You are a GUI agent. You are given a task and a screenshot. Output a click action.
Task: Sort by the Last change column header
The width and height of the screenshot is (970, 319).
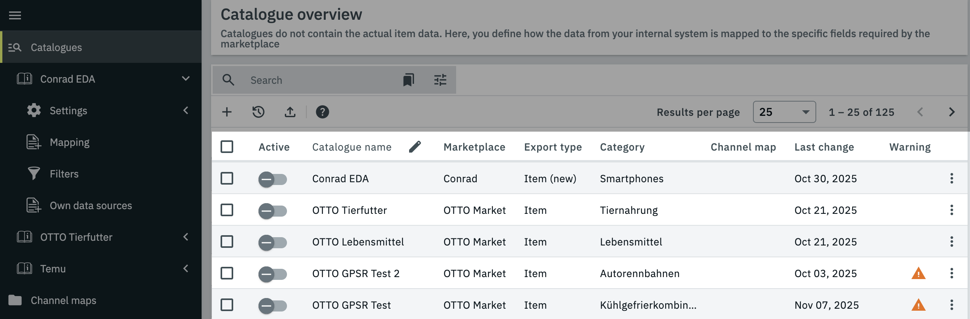pyautogui.click(x=824, y=147)
